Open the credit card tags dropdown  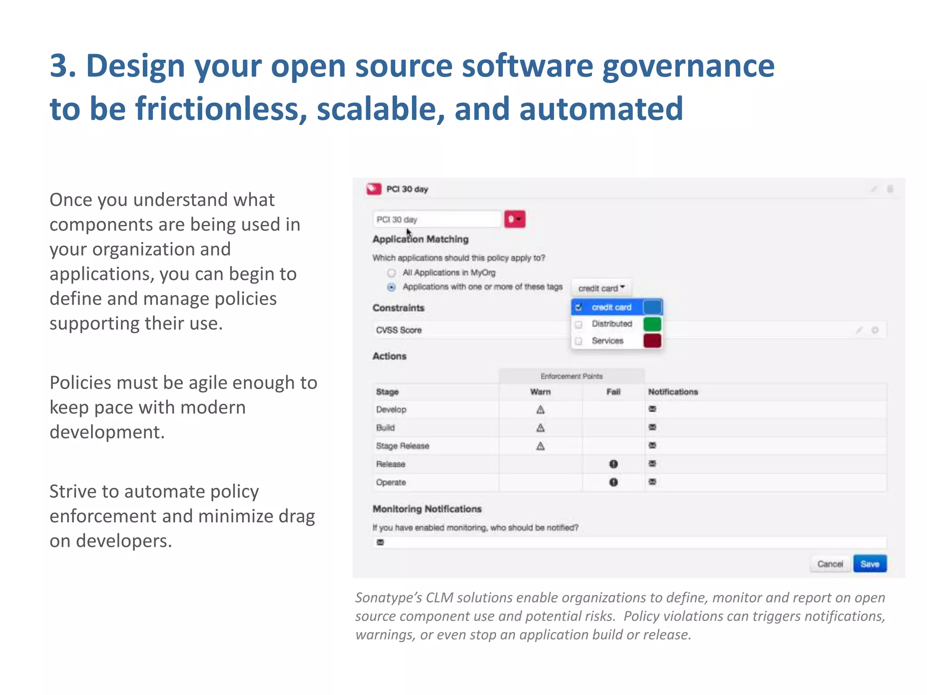click(x=602, y=288)
